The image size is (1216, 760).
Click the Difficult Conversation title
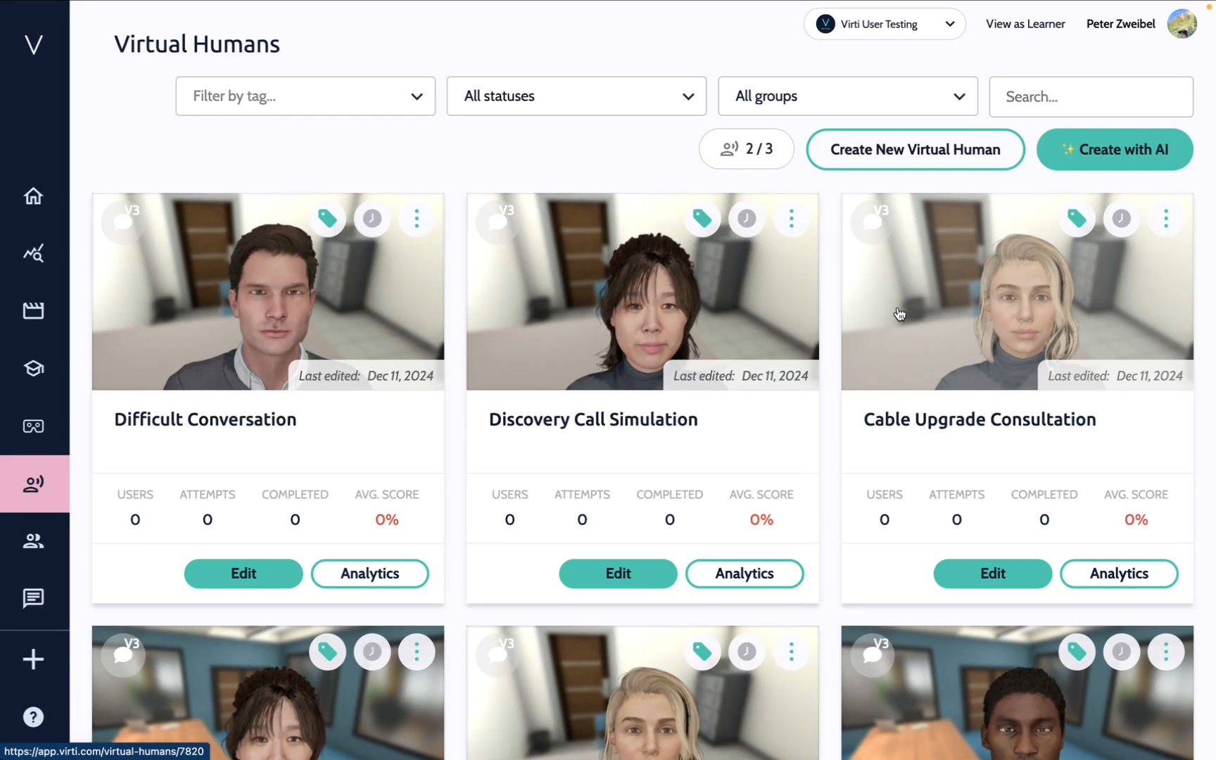click(x=205, y=419)
